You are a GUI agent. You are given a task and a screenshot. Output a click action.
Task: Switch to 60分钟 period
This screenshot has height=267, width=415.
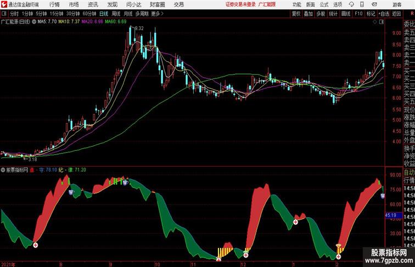click(x=89, y=14)
